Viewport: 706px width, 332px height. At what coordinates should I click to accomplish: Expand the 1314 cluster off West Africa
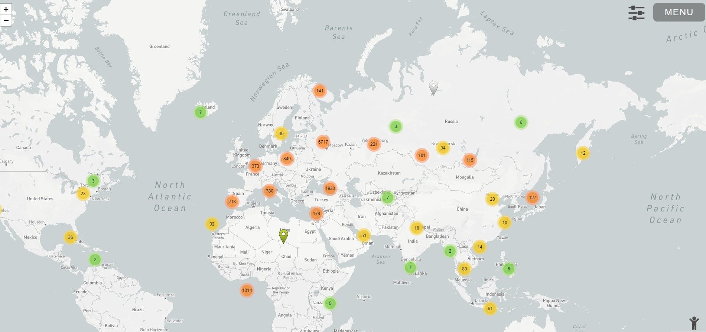(x=247, y=290)
